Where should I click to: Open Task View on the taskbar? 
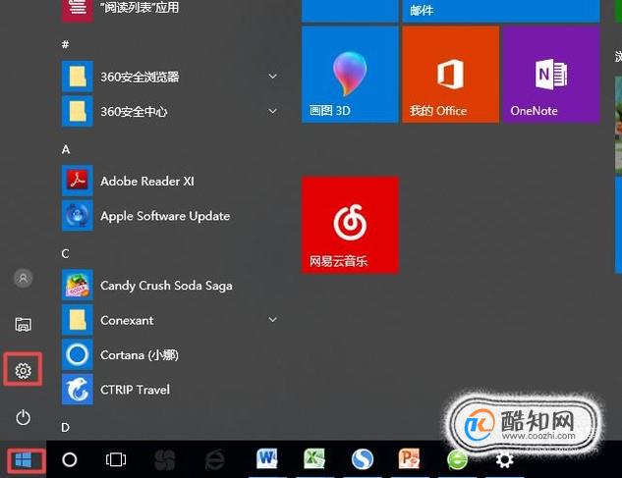tap(116, 459)
